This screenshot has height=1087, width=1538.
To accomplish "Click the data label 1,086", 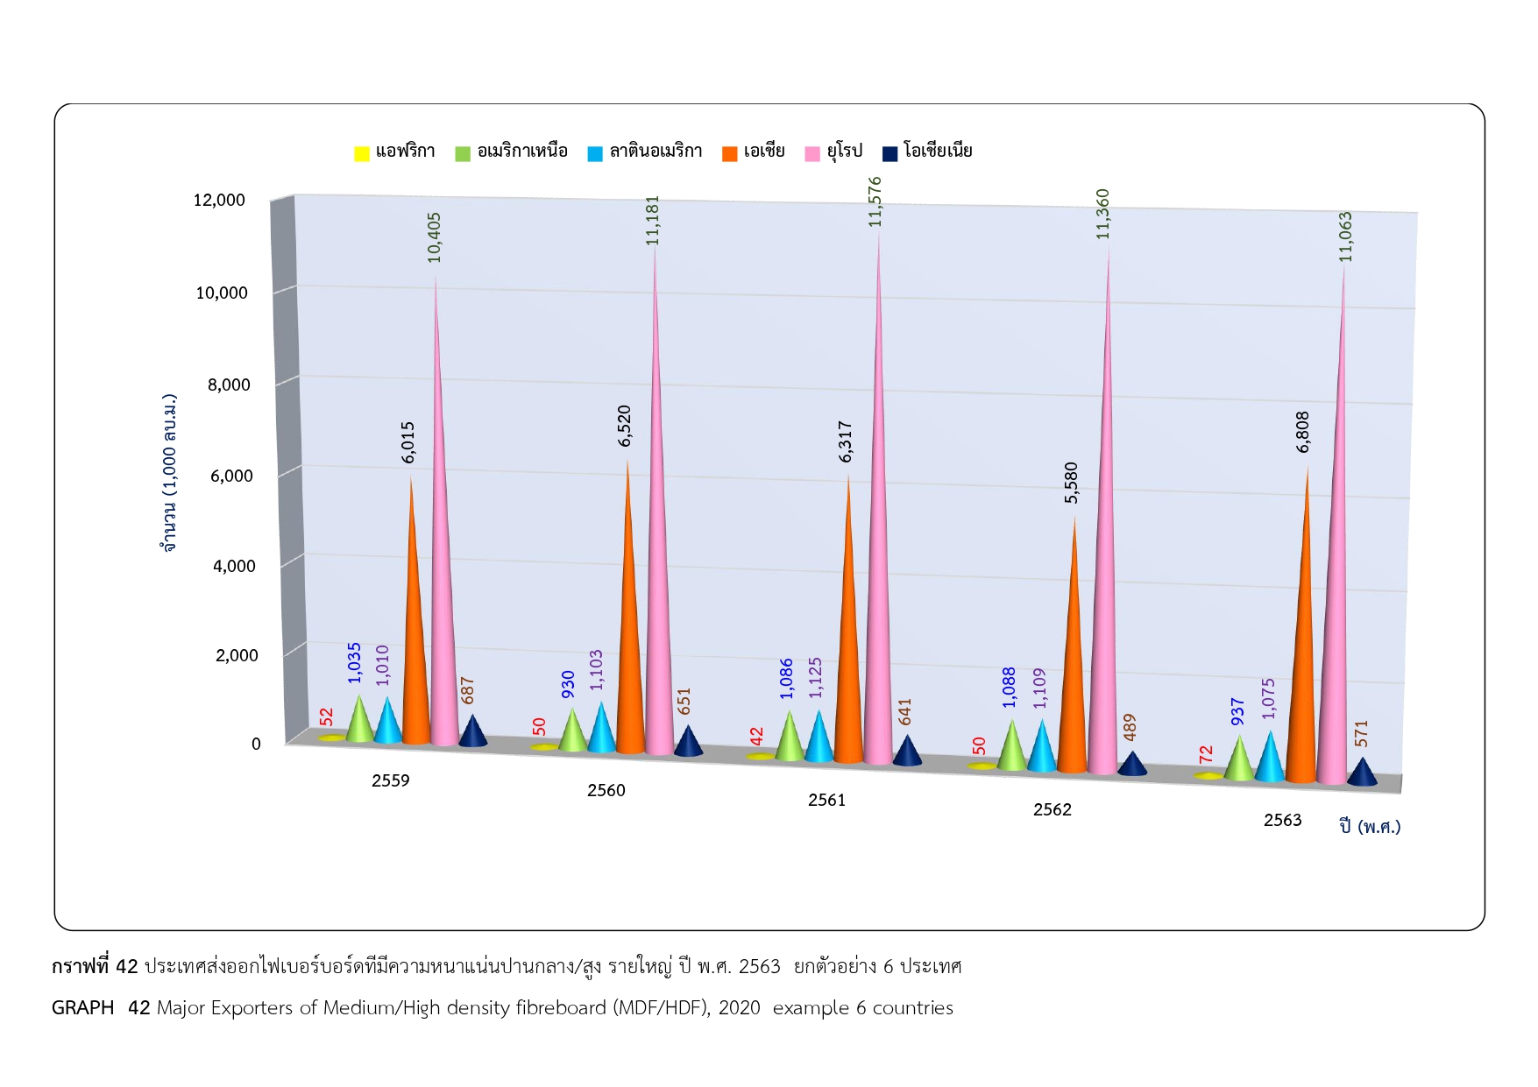I will [x=787, y=679].
